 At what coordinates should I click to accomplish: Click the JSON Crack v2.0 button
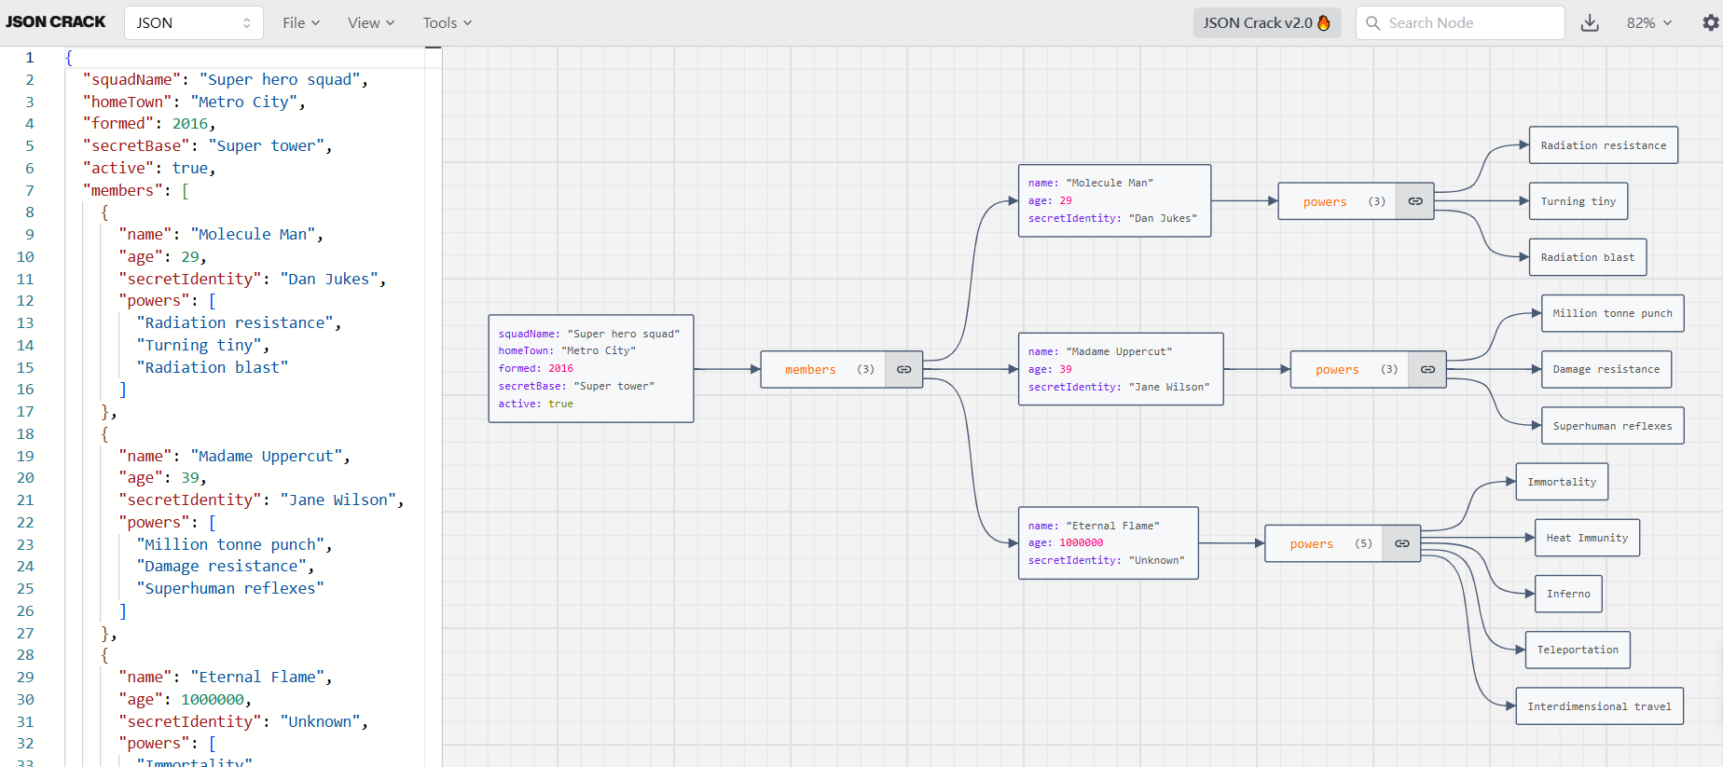point(1267,22)
